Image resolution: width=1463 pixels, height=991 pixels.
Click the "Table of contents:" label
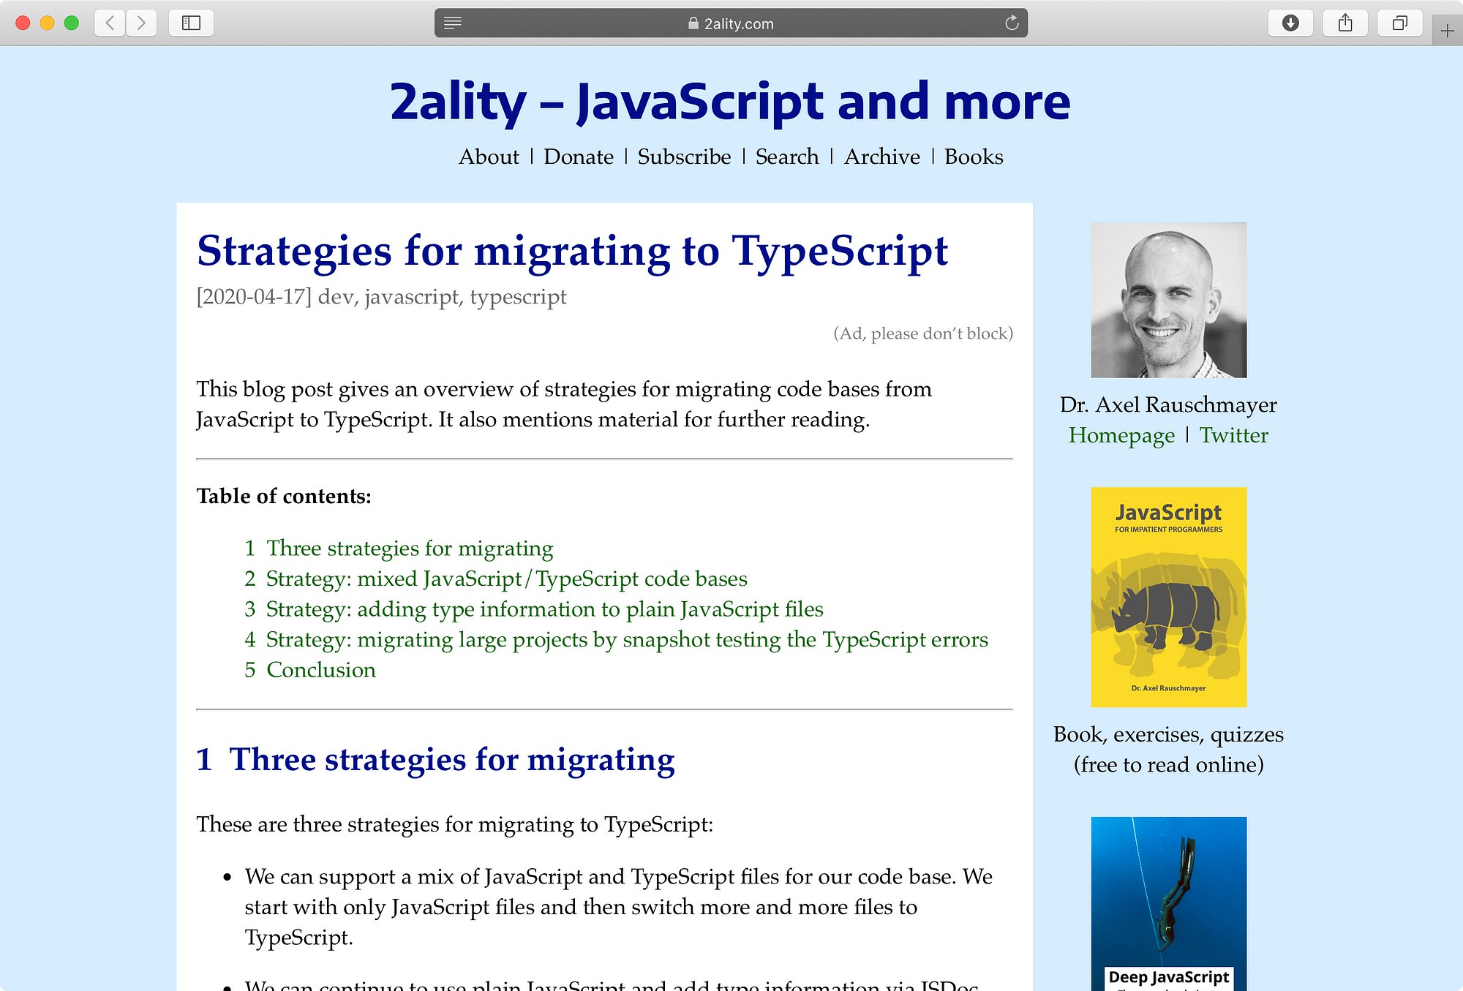pos(284,496)
